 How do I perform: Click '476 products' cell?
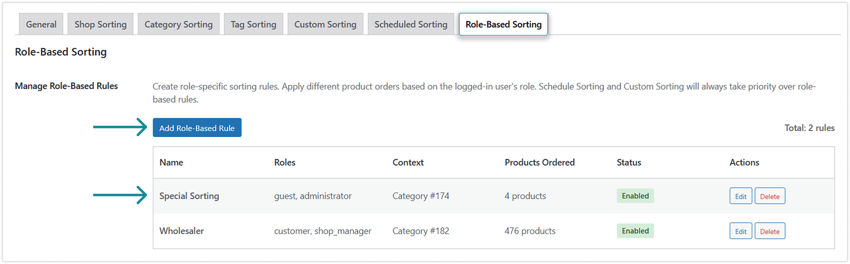click(530, 231)
